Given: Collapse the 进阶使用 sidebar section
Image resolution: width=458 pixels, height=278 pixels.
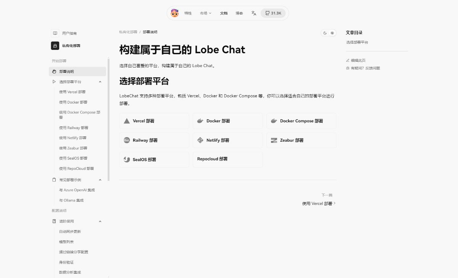Looking at the screenshot, I should point(100,221).
